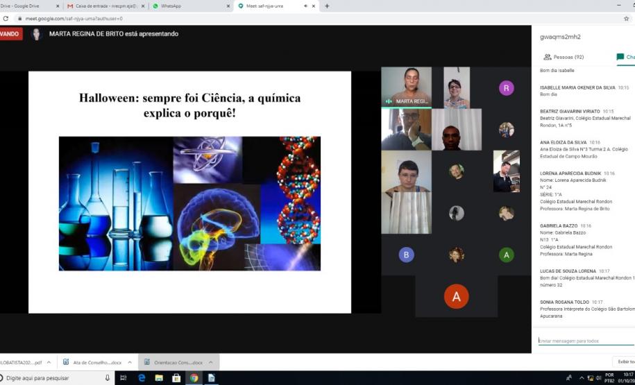
Task: Click the lock icon in address bar
Action: (19, 18)
